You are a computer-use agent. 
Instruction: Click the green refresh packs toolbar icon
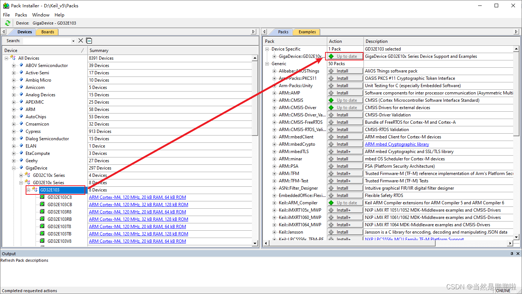[x=7, y=23]
